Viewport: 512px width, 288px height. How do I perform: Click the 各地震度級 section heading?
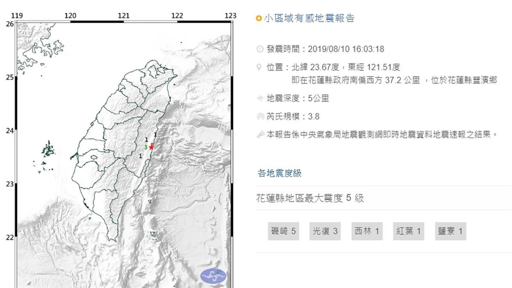pyautogui.click(x=279, y=173)
